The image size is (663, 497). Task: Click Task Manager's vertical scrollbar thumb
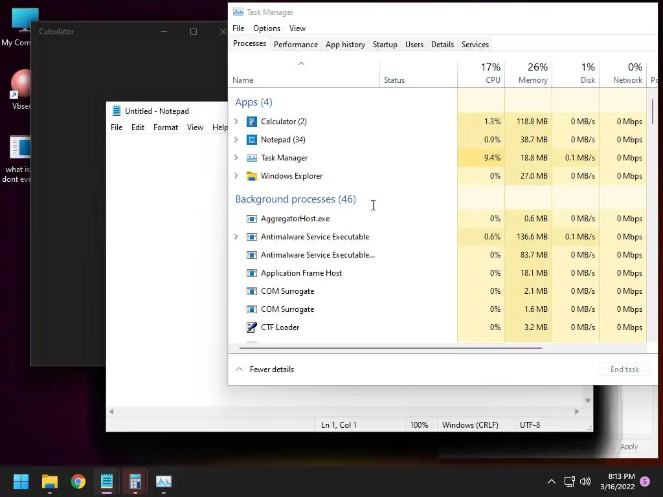[653, 111]
